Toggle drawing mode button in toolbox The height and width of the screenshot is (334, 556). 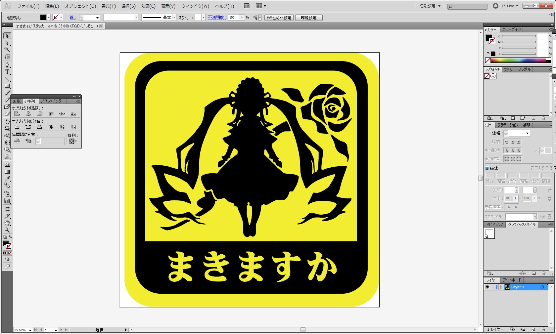tap(7, 259)
